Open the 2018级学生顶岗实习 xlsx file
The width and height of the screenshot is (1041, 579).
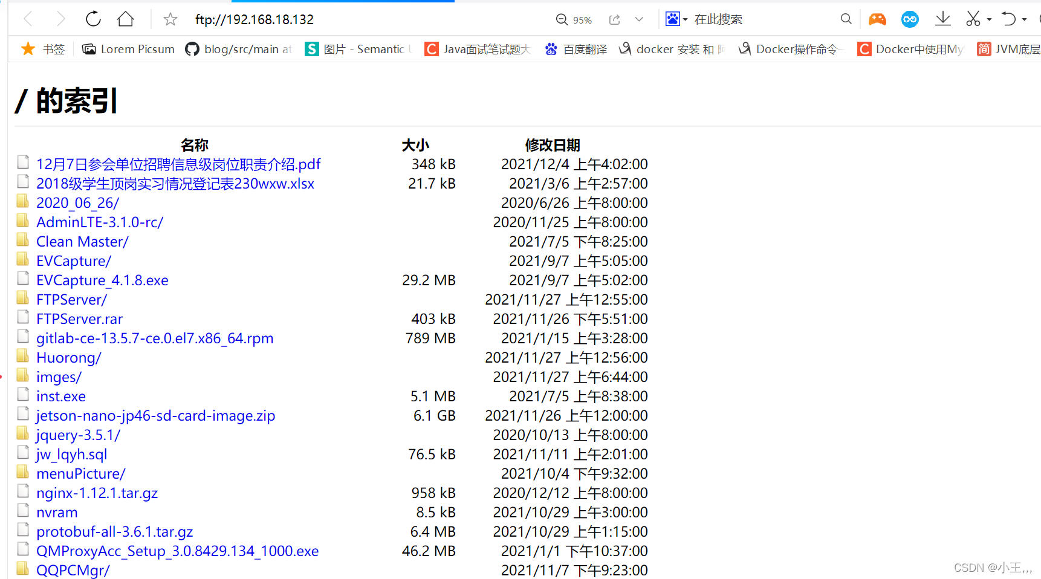click(x=175, y=184)
